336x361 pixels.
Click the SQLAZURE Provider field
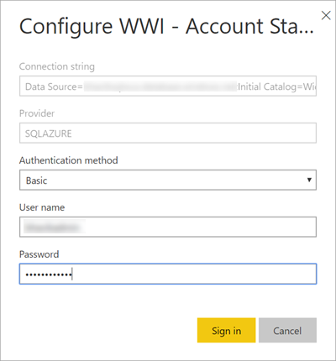click(x=168, y=133)
